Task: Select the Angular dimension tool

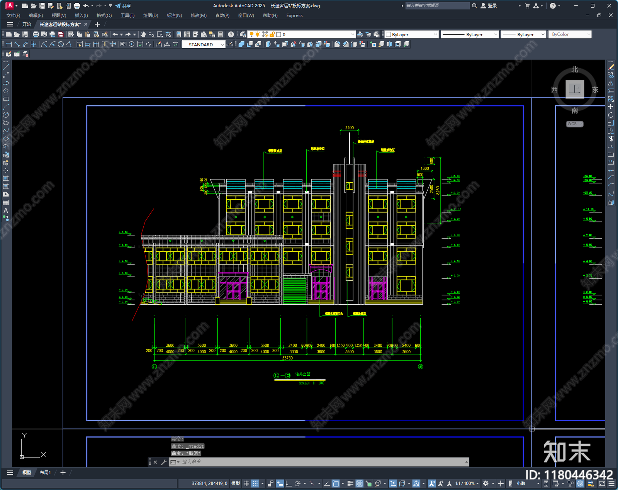Action: 69,44
